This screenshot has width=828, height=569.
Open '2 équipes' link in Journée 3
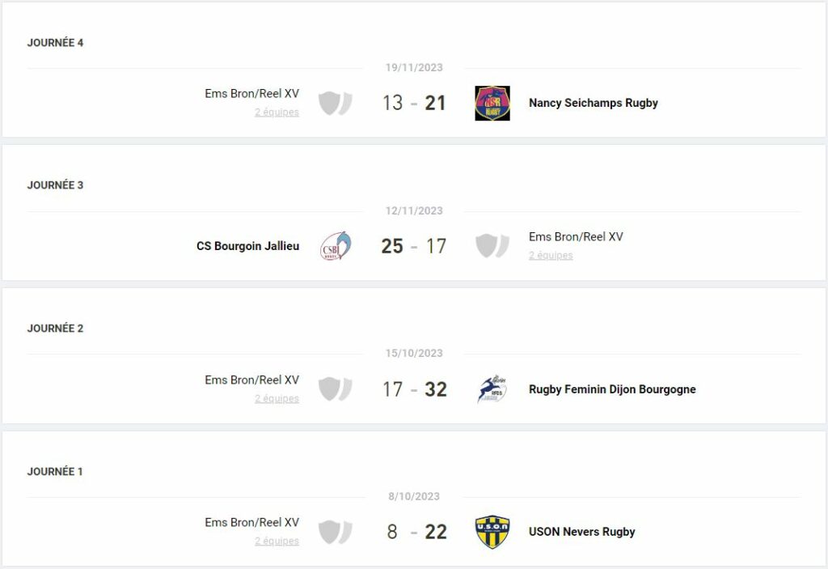point(551,256)
